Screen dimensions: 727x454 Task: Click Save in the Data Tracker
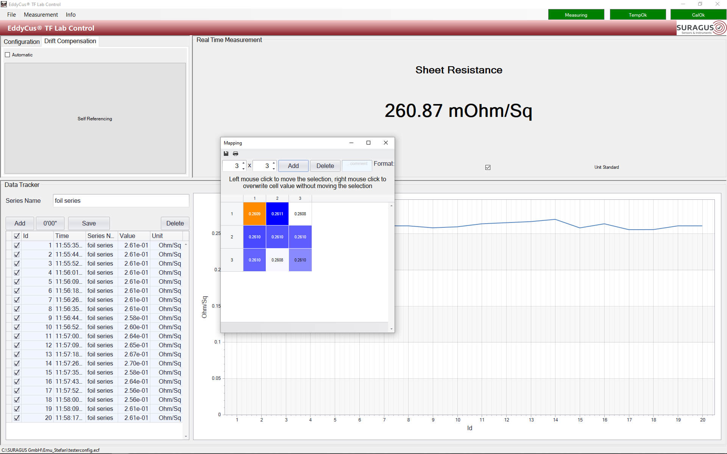89,223
